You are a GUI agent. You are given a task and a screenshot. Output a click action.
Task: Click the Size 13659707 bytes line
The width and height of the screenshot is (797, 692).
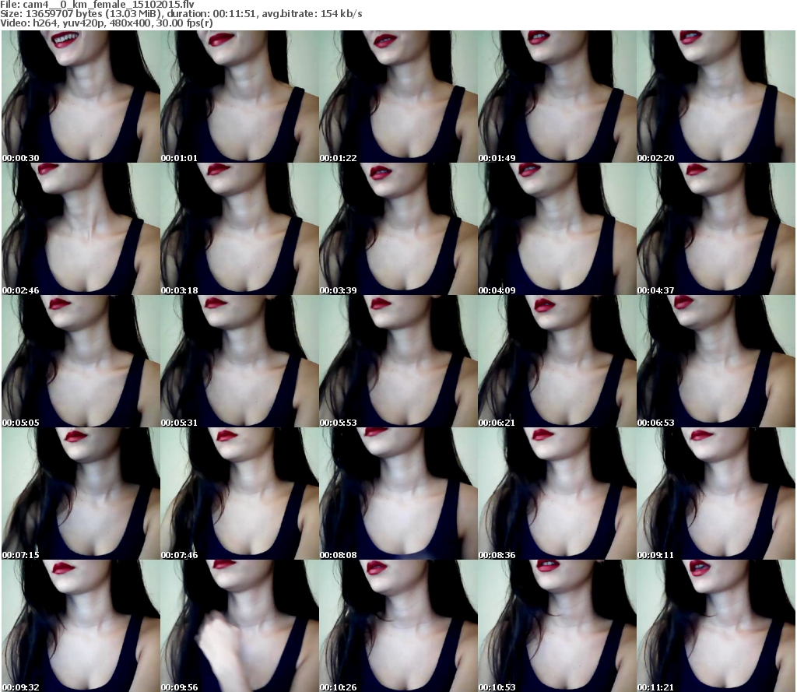[x=181, y=14]
